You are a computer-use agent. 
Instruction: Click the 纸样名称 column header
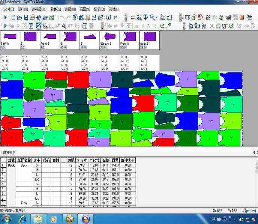[24, 160]
